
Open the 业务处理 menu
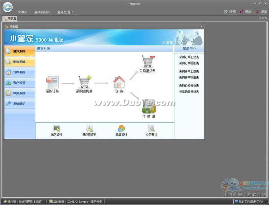(x=65, y=12)
